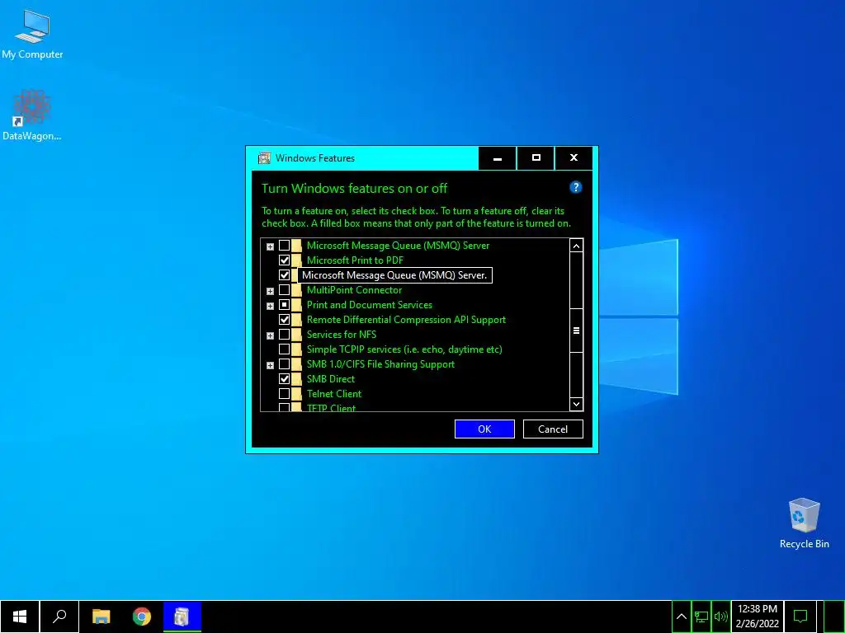Dismiss the dialog with Cancel

click(553, 429)
